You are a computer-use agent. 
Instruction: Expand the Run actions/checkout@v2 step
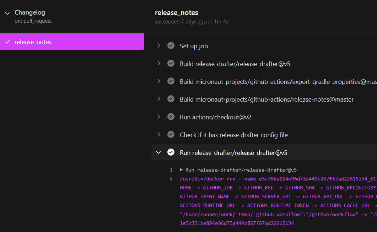click(x=159, y=117)
